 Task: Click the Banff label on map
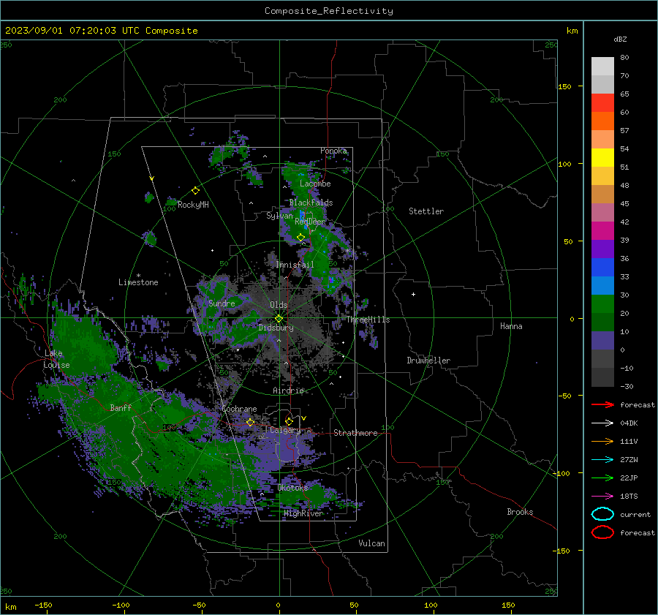[x=121, y=408]
